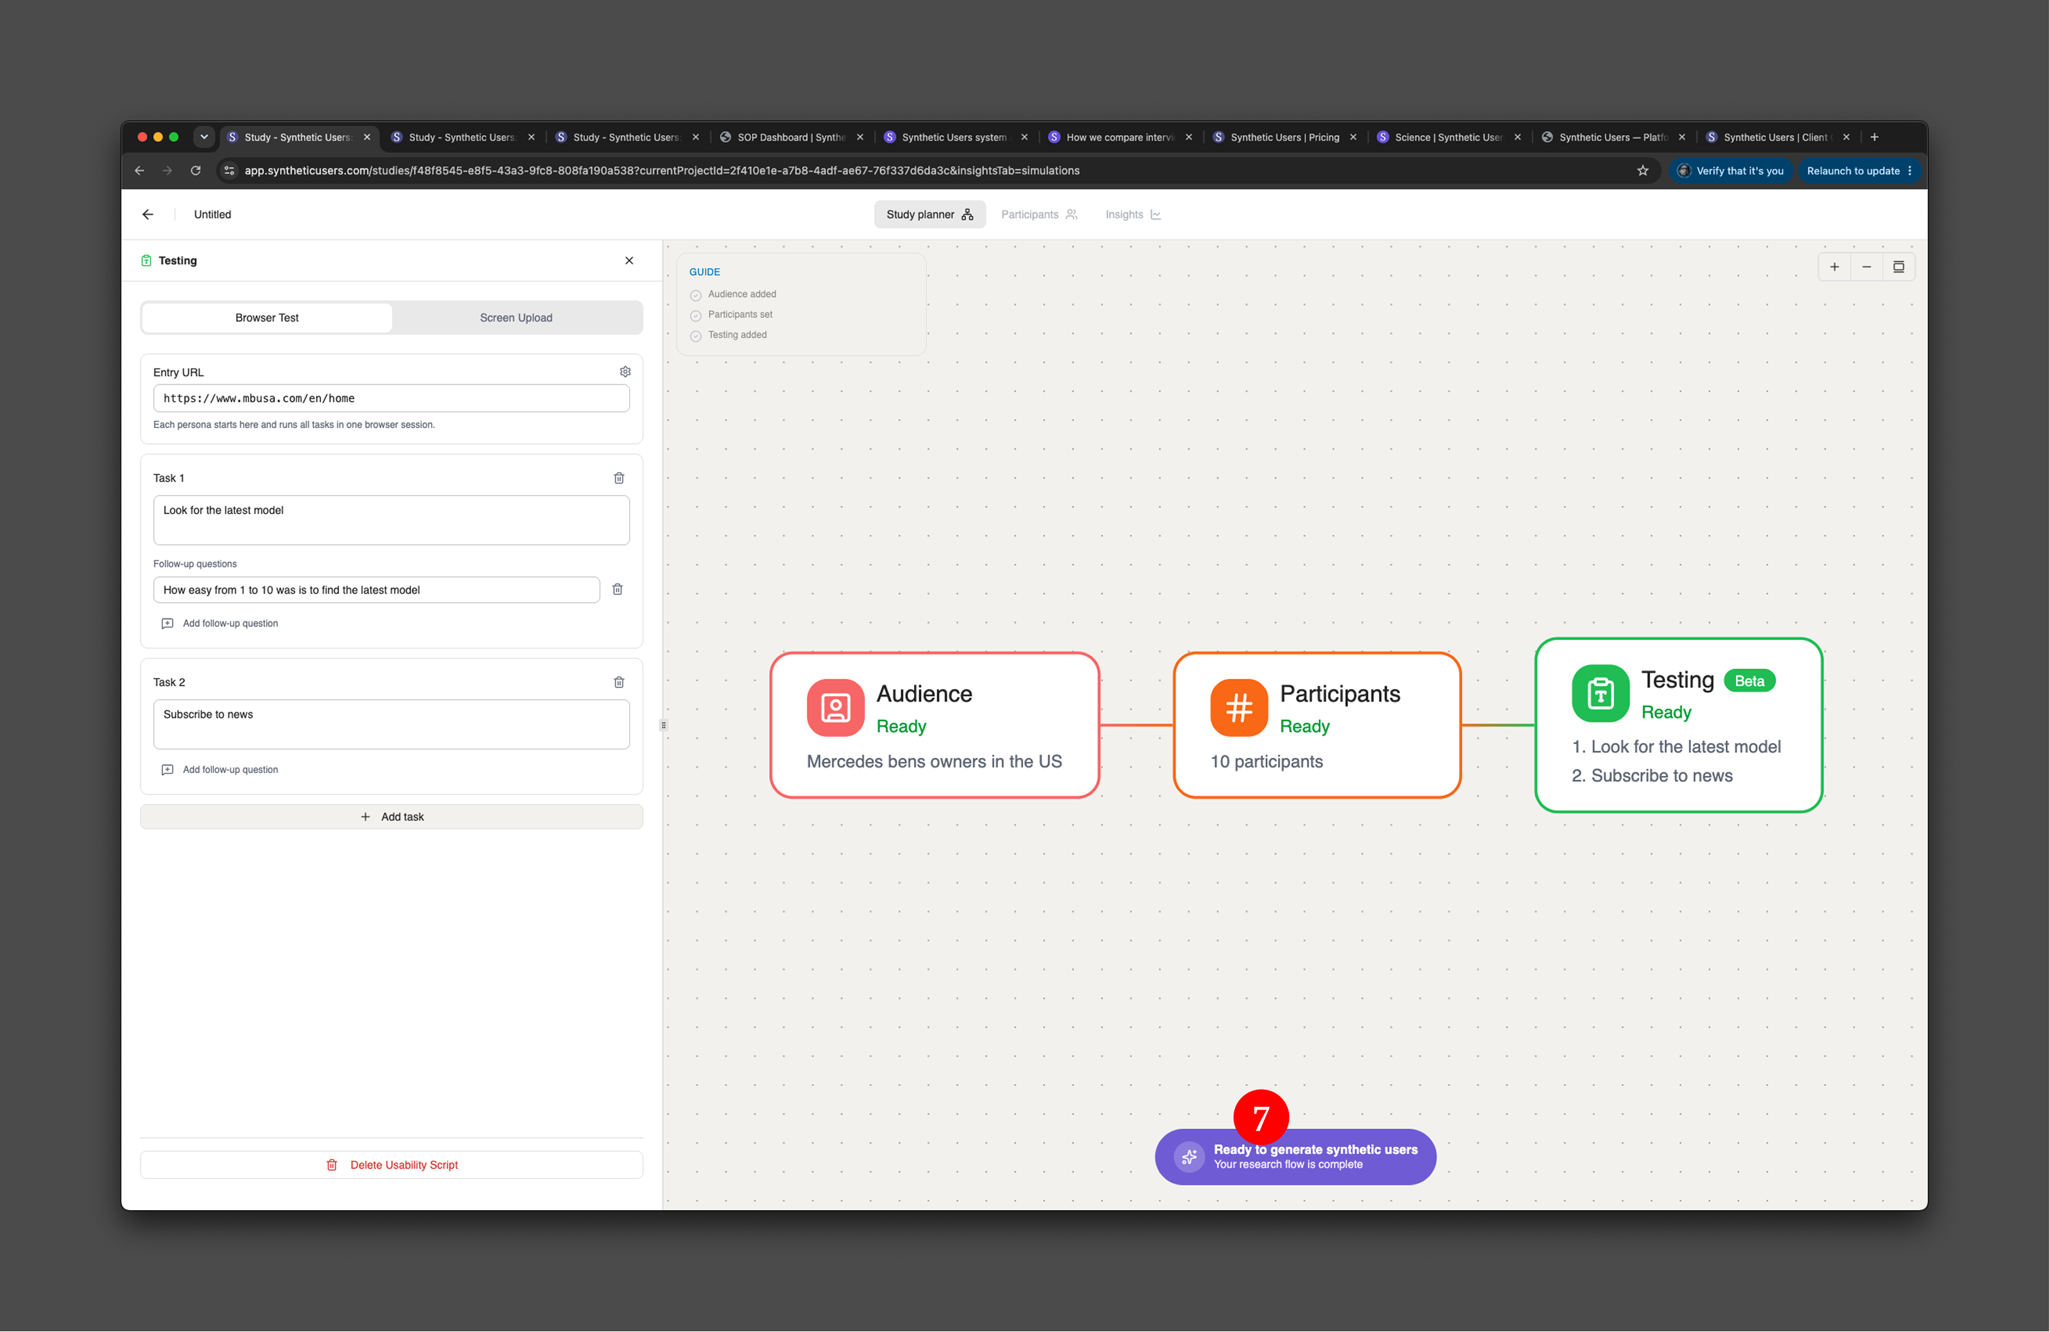Open site information icon in address bar
Screen dimensions: 2050x1332
pyautogui.click(x=229, y=170)
